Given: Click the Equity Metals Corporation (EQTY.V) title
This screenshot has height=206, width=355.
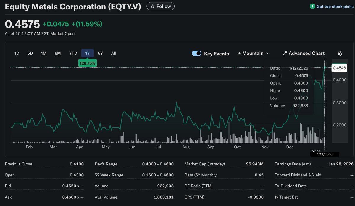Looking at the screenshot, I should (x=73, y=7).
